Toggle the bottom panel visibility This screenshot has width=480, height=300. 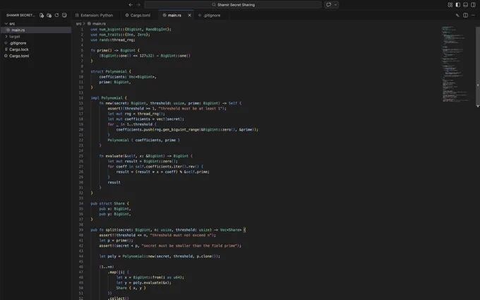(465, 5)
